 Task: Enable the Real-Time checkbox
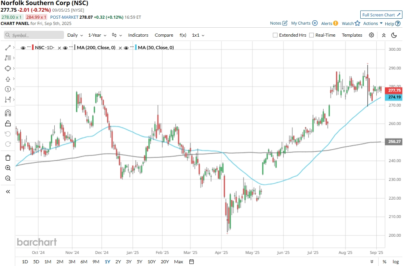[311, 35]
